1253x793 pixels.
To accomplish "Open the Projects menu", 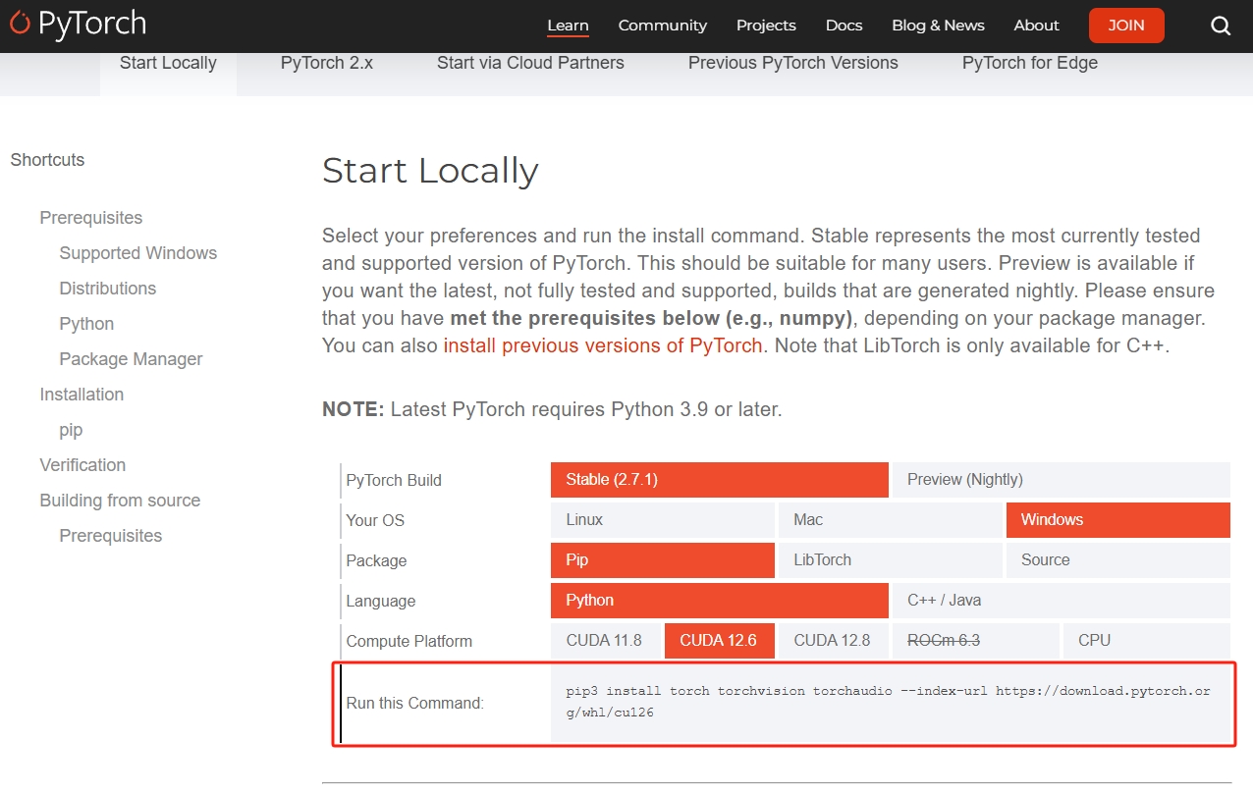I will tap(766, 26).
